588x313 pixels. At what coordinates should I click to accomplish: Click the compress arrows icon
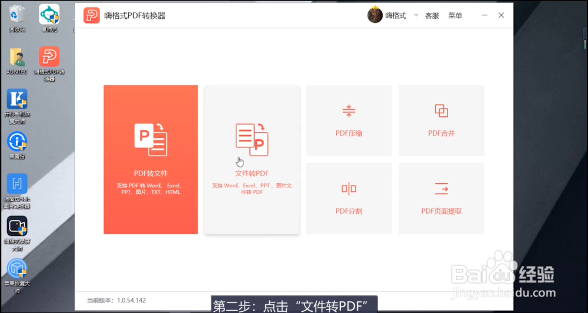click(x=349, y=111)
